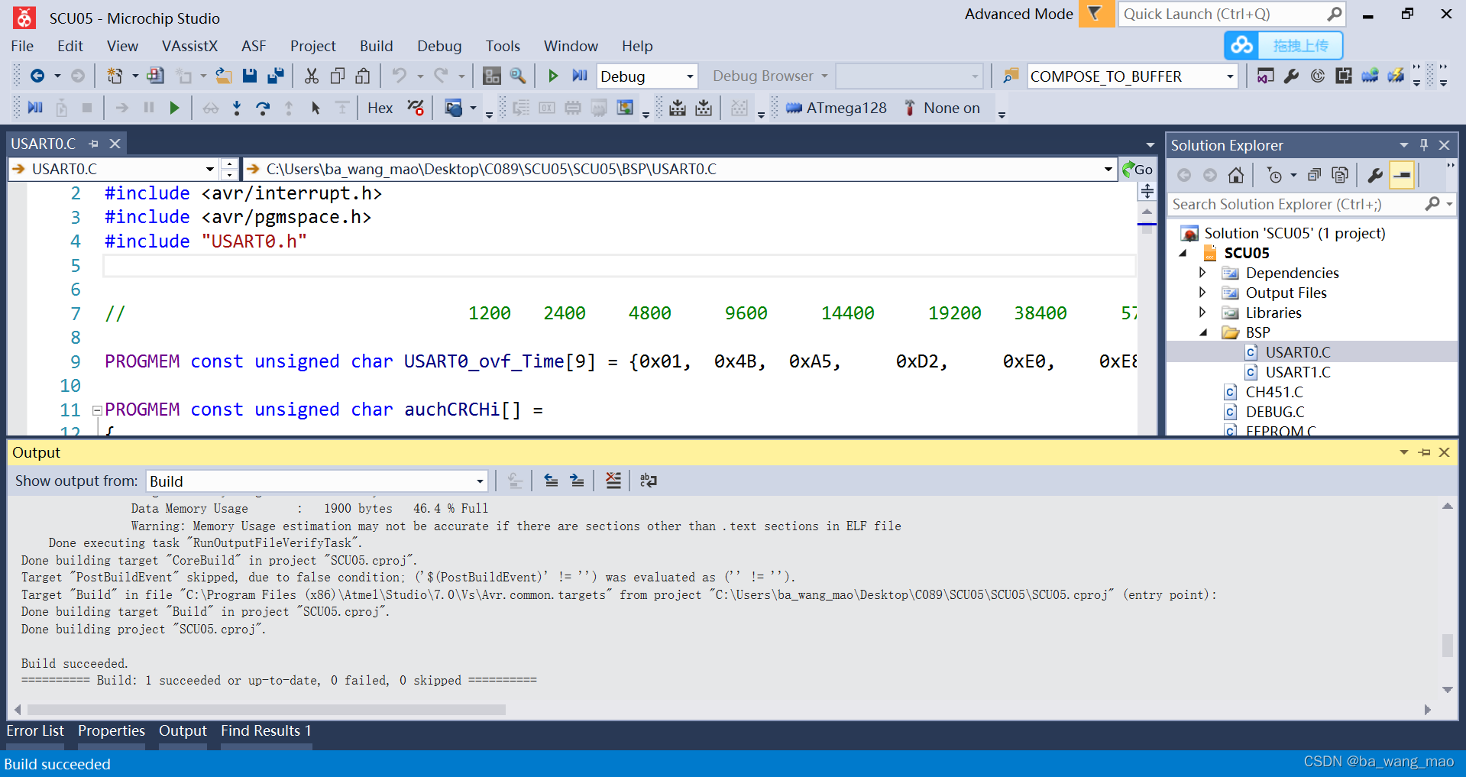
Task: Click the breakpoints disable icon next to Hex
Action: (416, 108)
